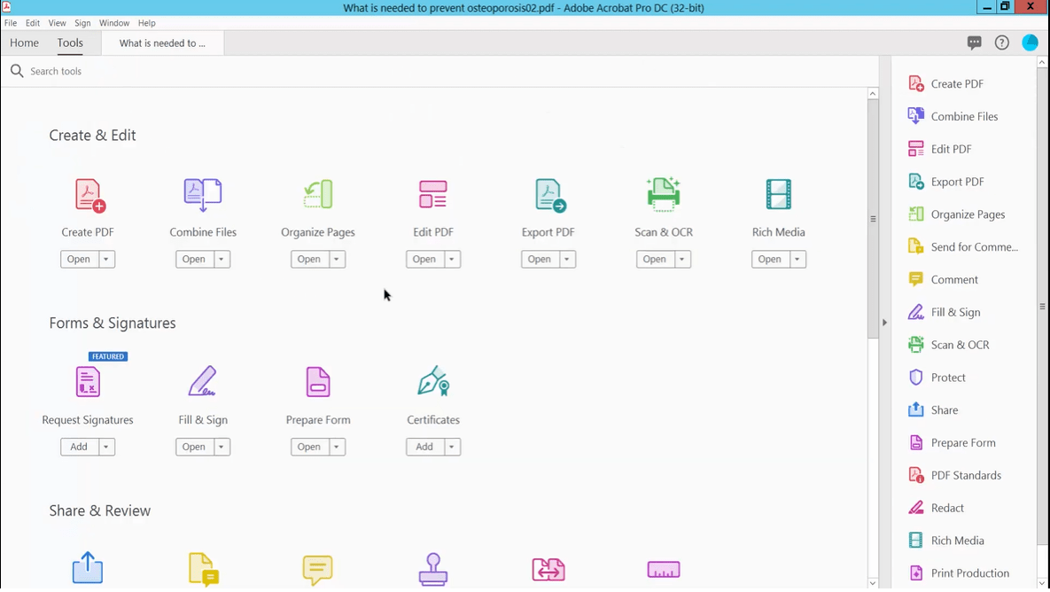Open the Window menu
The width and height of the screenshot is (1050, 592).
(114, 23)
